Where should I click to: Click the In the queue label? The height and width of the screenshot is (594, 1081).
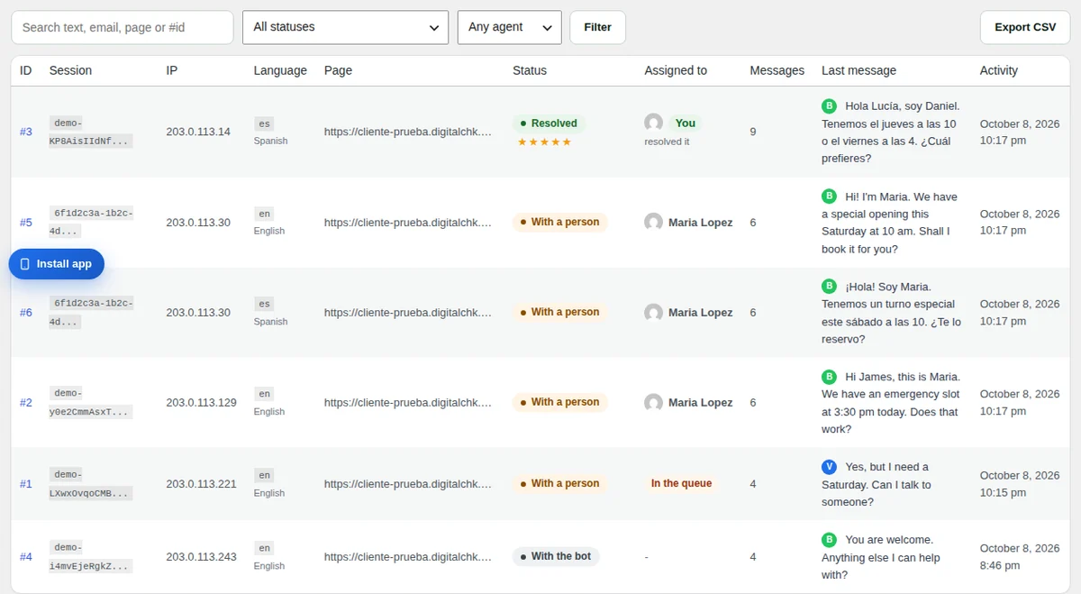682,484
